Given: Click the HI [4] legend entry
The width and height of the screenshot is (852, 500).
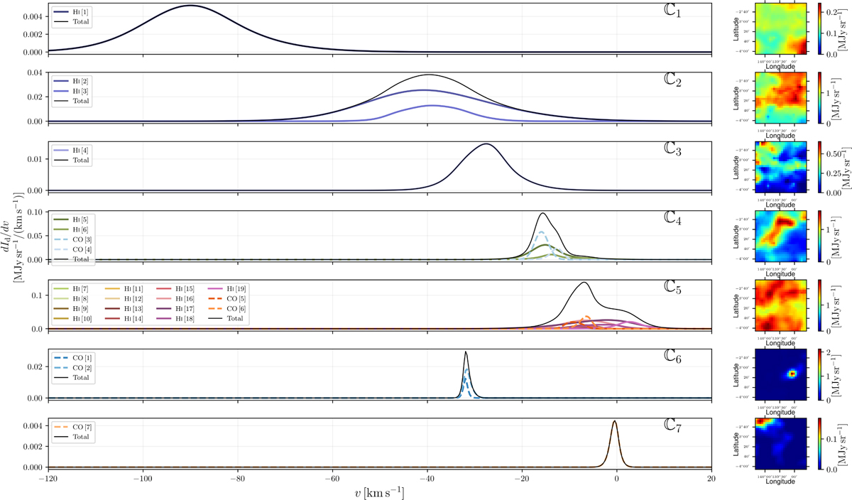Looking at the screenshot, I should [71, 151].
